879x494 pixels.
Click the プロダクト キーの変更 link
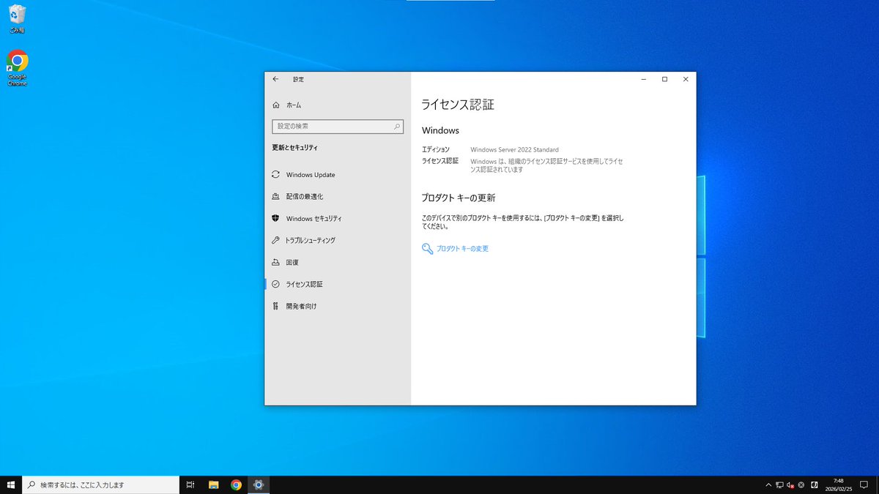[x=462, y=249]
